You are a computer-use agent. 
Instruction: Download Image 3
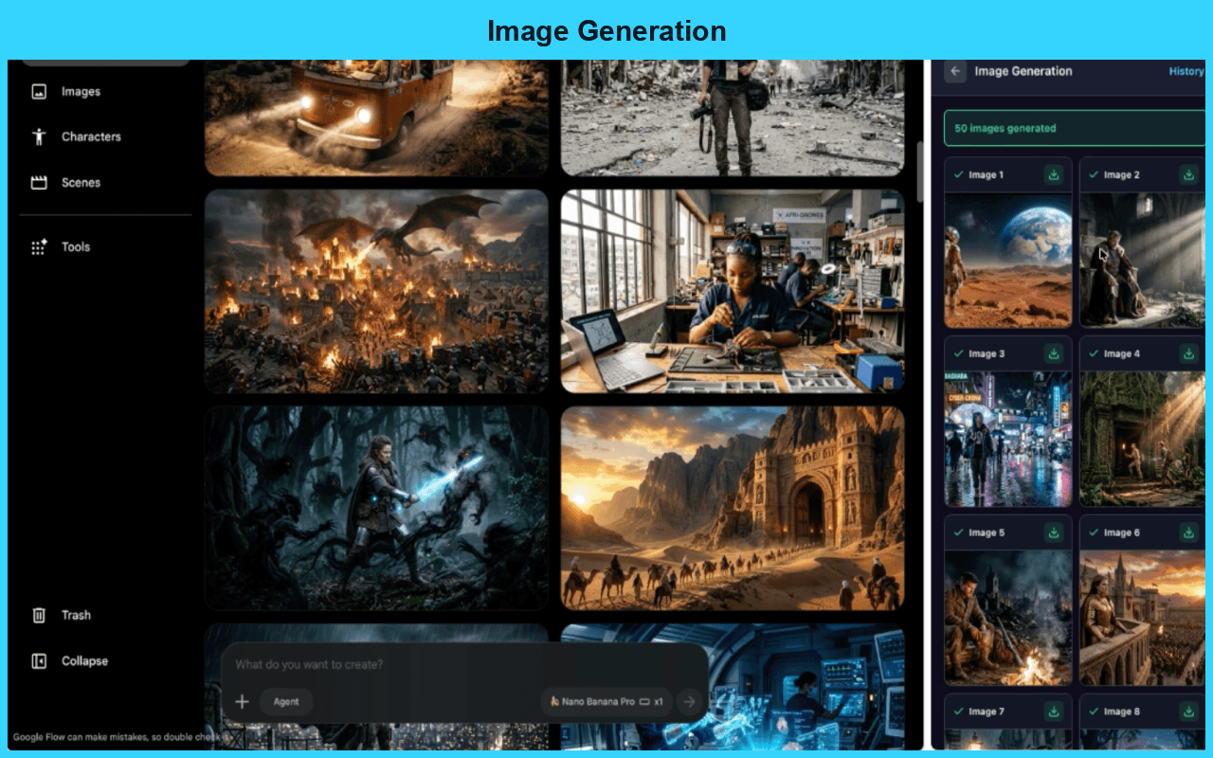(x=1053, y=354)
